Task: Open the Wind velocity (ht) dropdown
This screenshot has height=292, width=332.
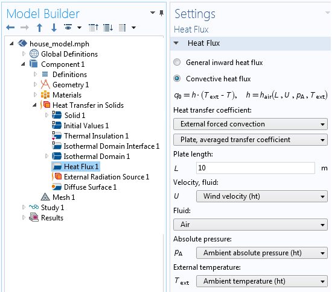Action: pyautogui.click(x=262, y=196)
